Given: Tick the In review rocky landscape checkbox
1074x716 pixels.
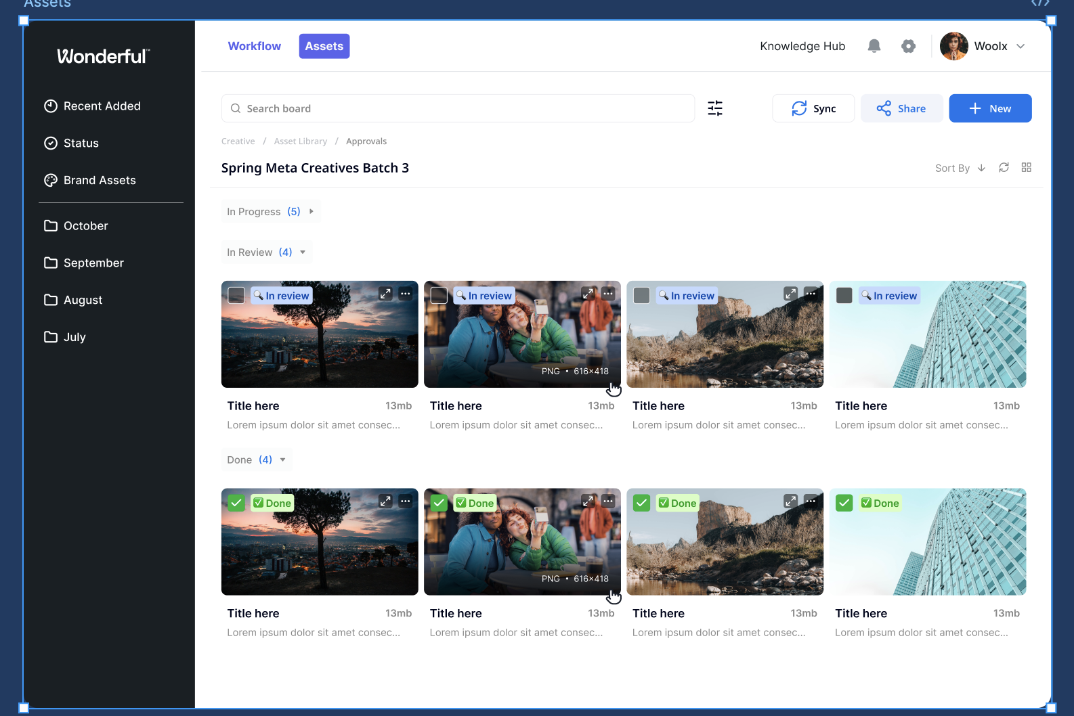Looking at the screenshot, I should coord(641,295).
